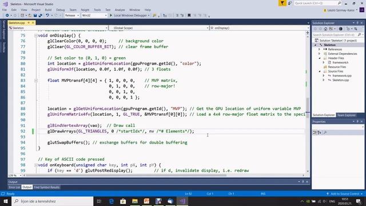Click the Find in Files toolbar icon
Image resolution: width=366 pixels, height=206 pixels.
(x=154, y=15)
